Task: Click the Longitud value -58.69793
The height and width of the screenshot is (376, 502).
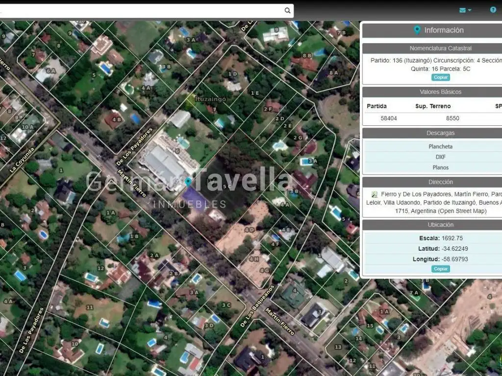Action: click(455, 259)
